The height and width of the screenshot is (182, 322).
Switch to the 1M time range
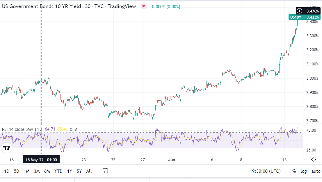27,171
